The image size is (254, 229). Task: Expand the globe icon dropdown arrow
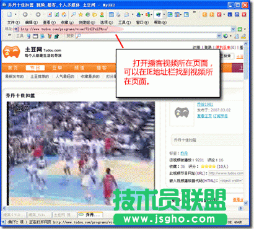pyautogui.click(x=164, y=14)
